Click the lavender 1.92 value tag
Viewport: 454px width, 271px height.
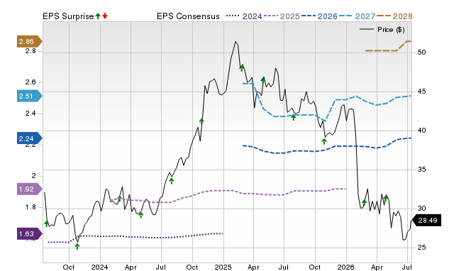(29, 189)
